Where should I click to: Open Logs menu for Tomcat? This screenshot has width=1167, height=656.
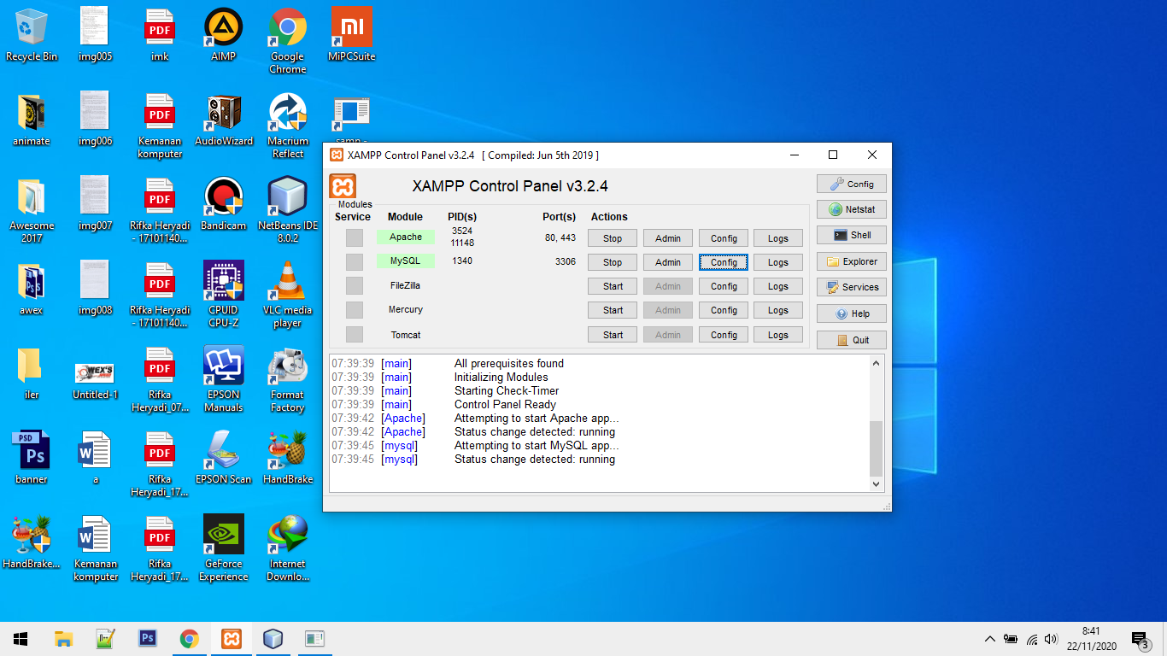pyautogui.click(x=778, y=335)
